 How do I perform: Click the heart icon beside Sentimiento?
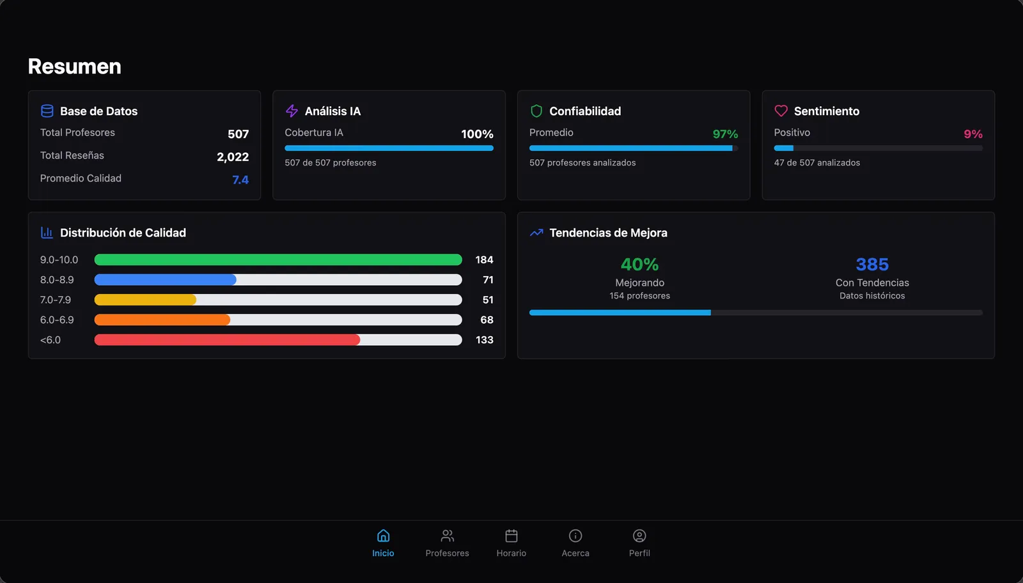[781, 111]
